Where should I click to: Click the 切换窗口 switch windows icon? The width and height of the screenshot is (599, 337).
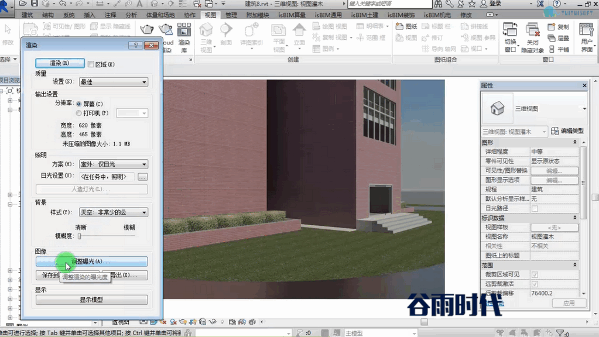pyautogui.click(x=510, y=37)
